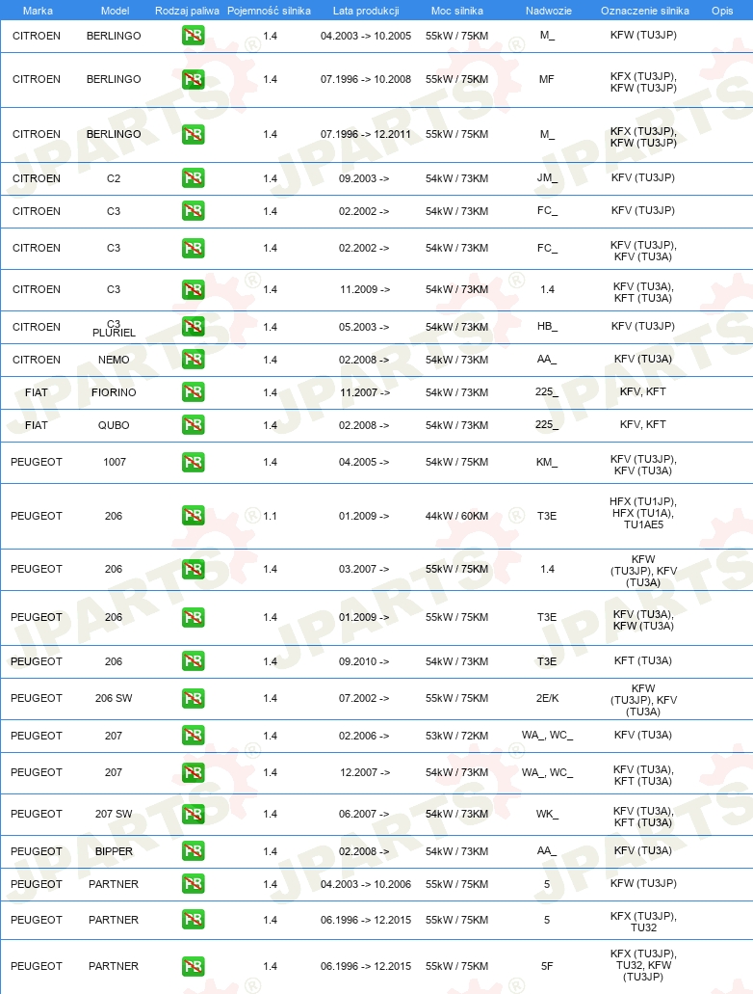
Task: Click petrol icon in Berlingo 04.2003 row
Action: point(194,36)
